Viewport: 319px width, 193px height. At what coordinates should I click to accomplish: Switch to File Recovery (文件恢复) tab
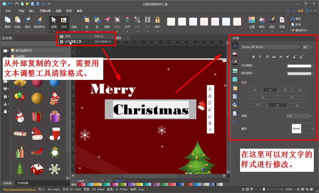(23, 183)
